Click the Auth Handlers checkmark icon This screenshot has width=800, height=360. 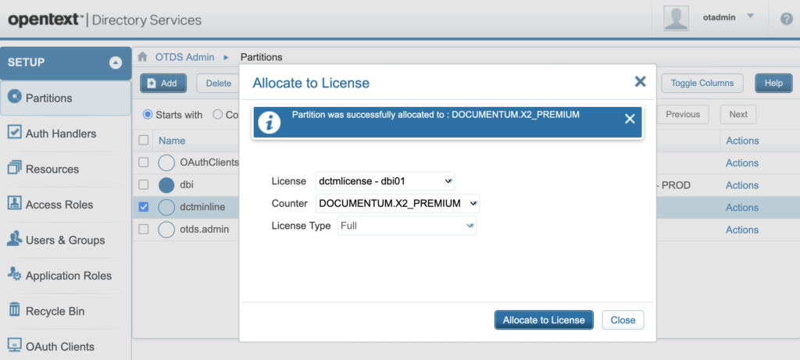coord(13,133)
